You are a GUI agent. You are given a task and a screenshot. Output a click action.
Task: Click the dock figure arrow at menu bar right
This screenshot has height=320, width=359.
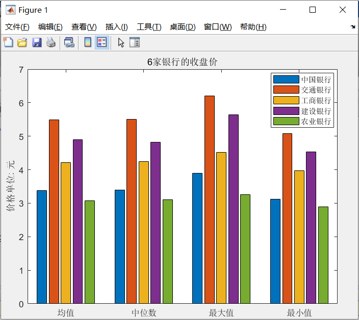[x=353, y=27]
